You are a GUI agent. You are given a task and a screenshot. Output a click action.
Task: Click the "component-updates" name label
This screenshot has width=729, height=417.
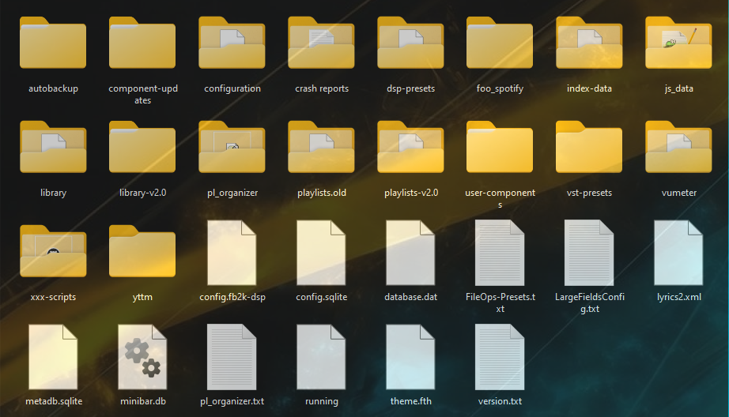pyautogui.click(x=143, y=94)
